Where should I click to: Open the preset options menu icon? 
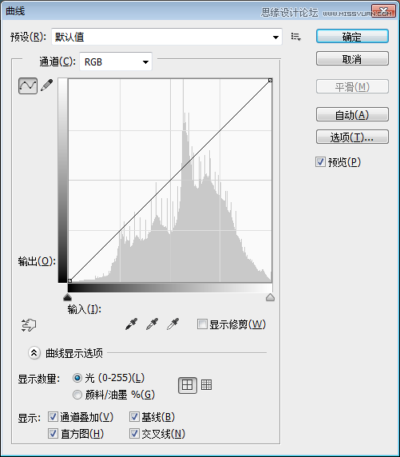point(295,37)
